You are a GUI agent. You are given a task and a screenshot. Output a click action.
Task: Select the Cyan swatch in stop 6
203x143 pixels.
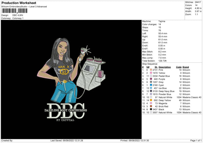tap(150, 85)
